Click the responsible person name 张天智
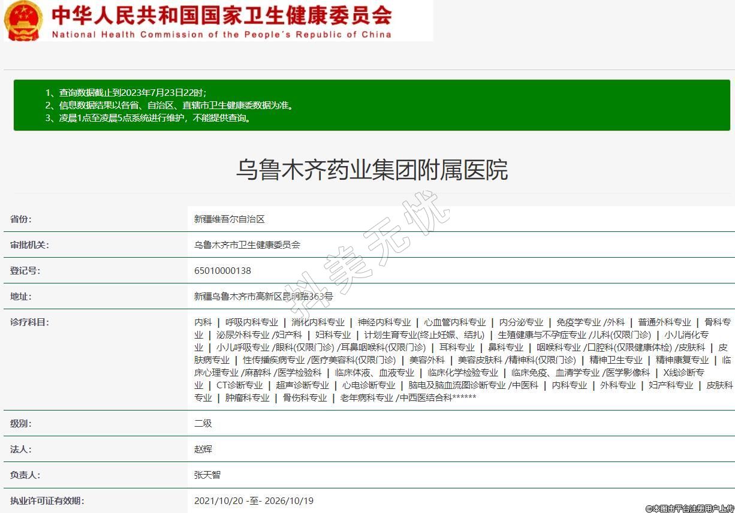 (207, 475)
